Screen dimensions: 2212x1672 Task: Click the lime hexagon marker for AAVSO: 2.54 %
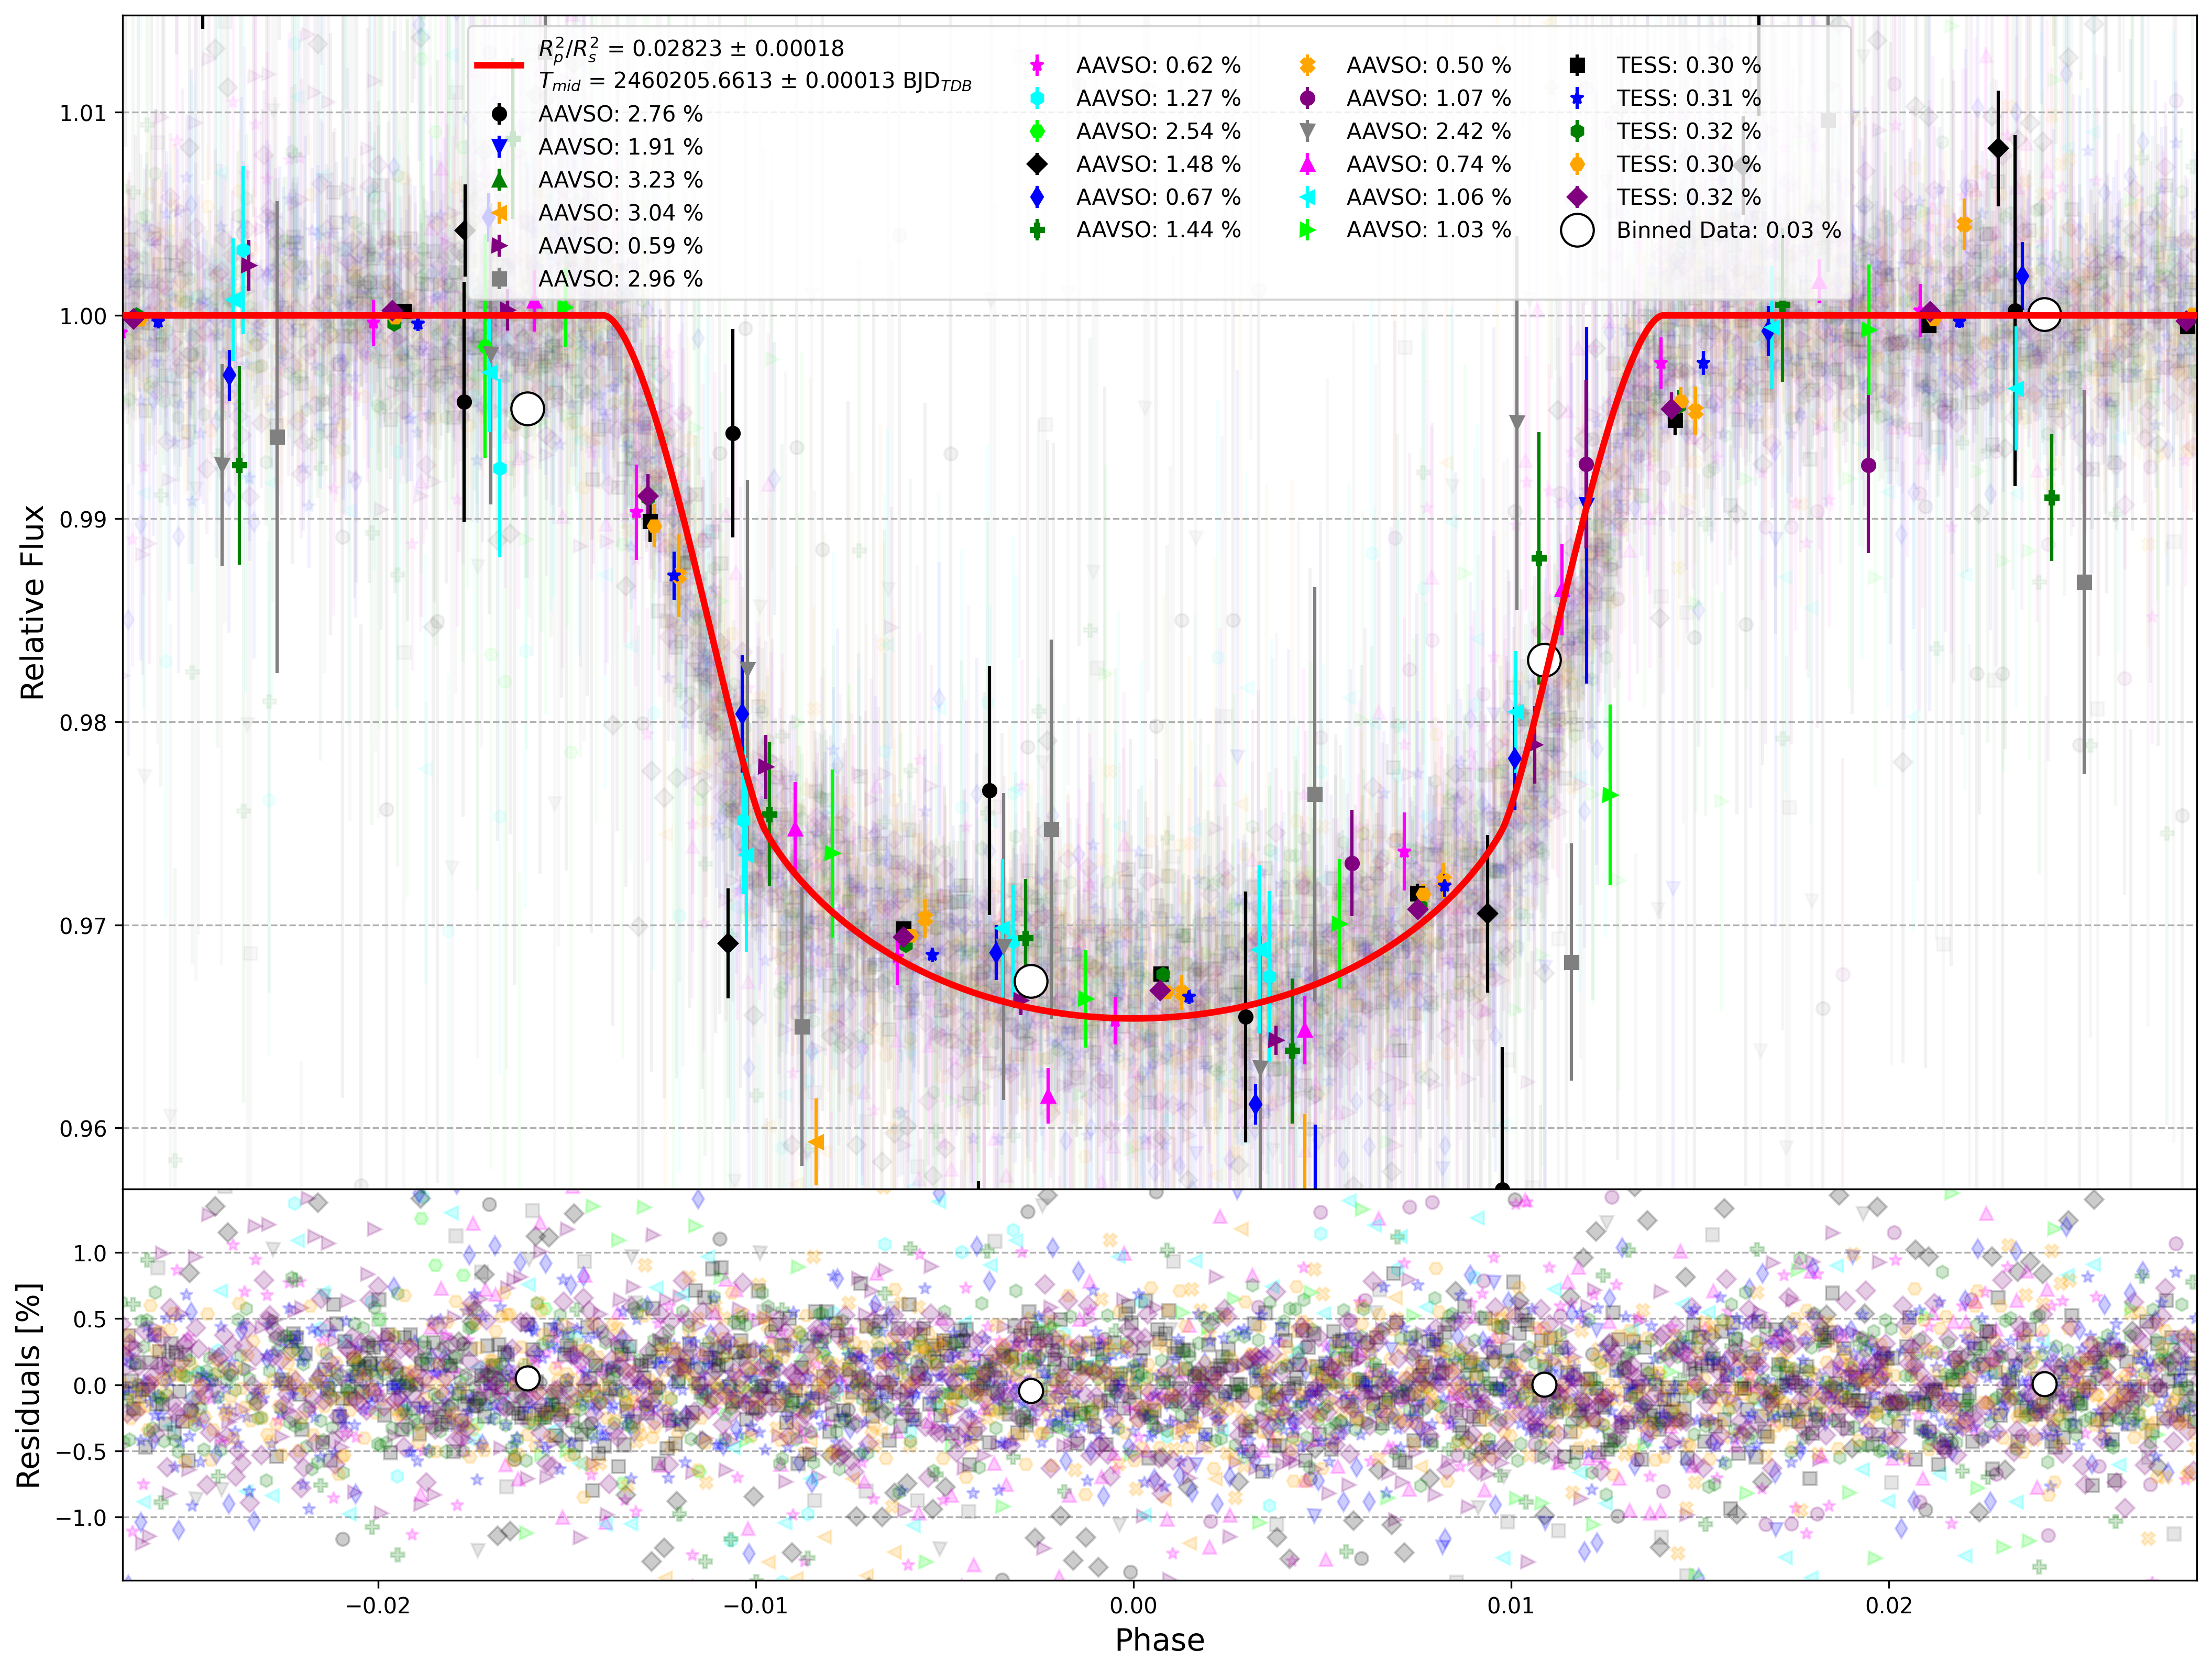point(1037,131)
